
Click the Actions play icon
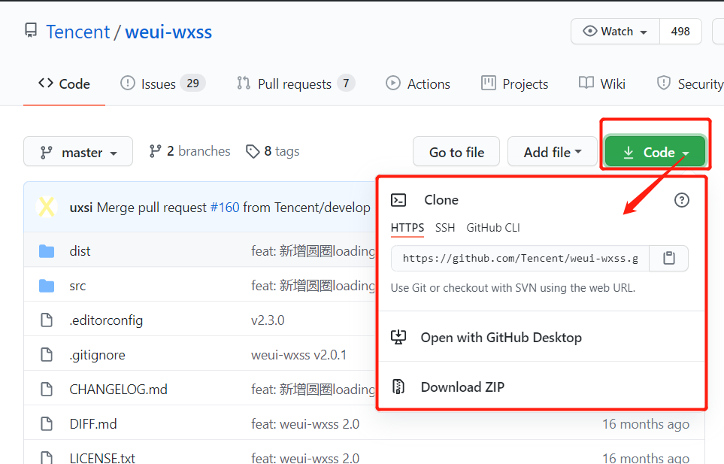pos(393,83)
